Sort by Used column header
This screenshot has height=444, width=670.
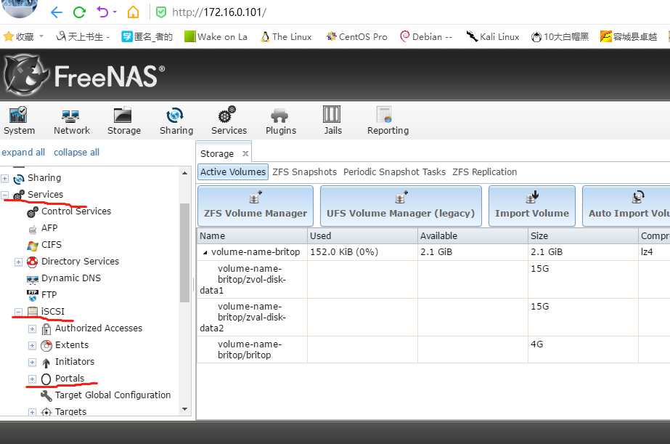click(x=362, y=235)
